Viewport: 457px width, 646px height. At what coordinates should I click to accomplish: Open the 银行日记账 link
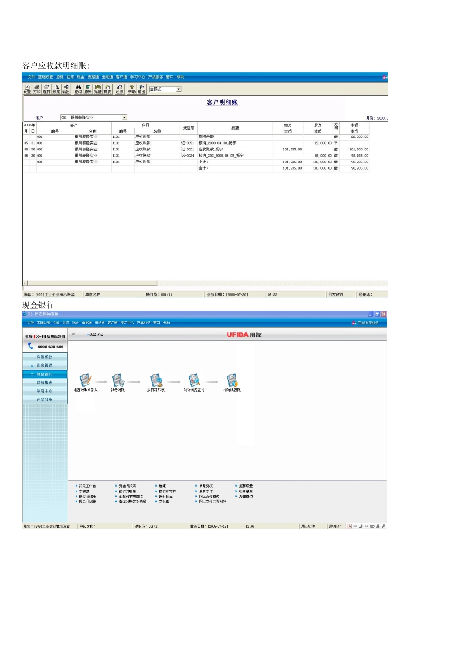coord(87,497)
